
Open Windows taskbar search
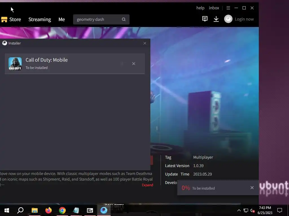point(20,210)
